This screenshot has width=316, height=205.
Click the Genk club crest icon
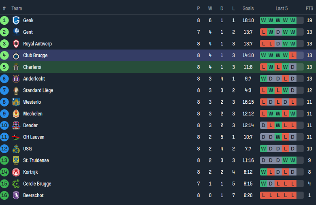click(x=16, y=20)
